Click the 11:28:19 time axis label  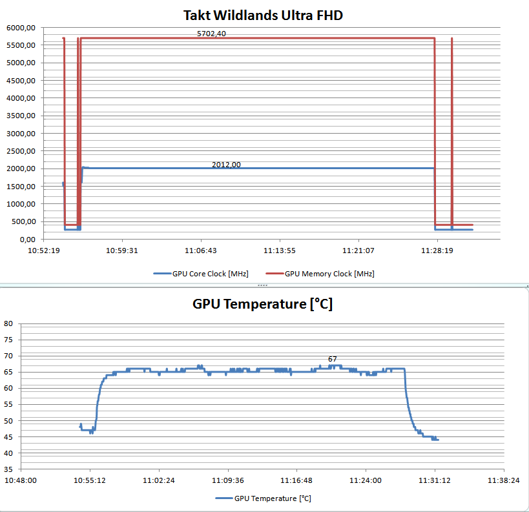(x=437, y=251)
